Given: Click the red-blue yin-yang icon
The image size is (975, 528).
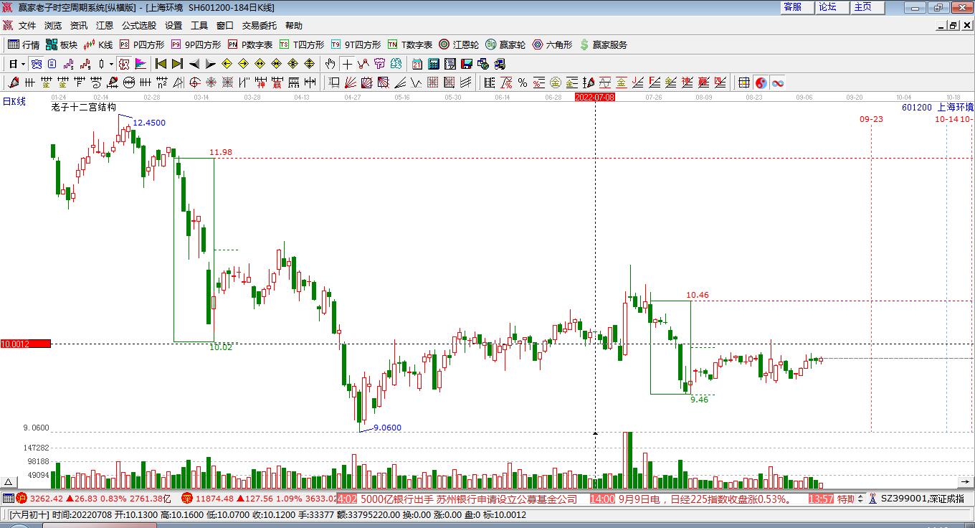Looking at the screenshot, I should click(761, 82).
